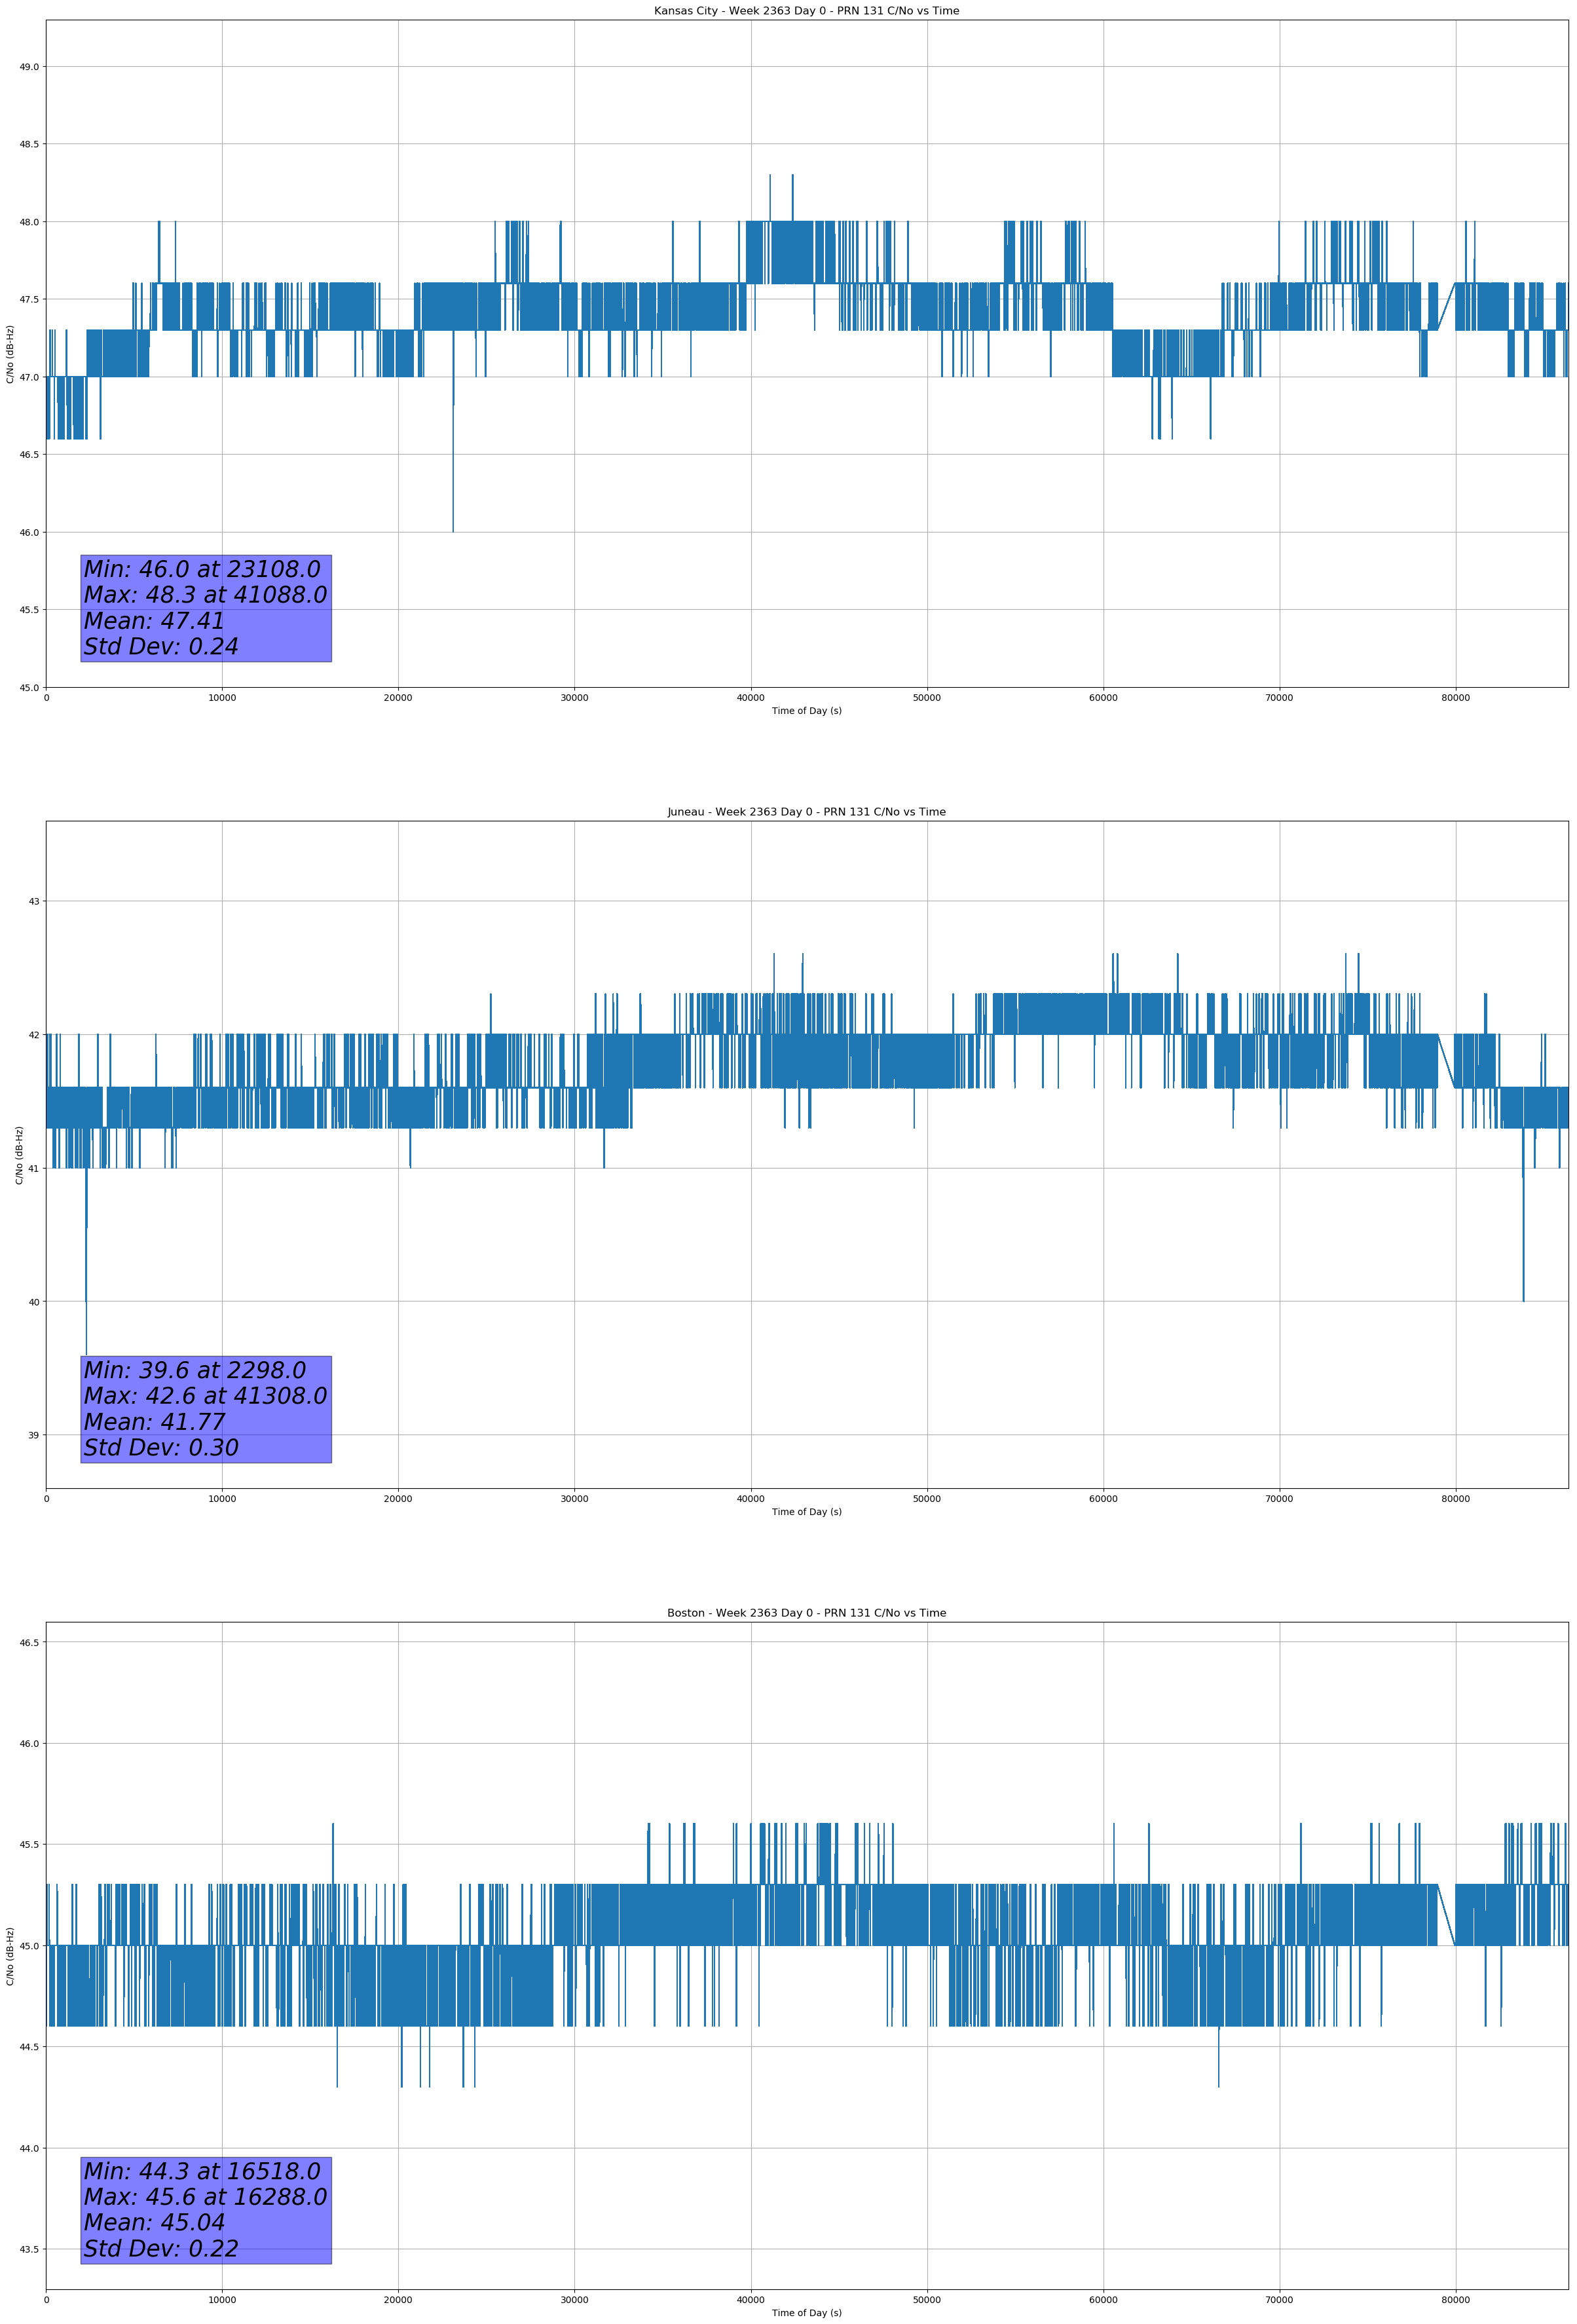Click the Kansas City chart title
Image resolution: width=1577 pixels, height=2324 pixels.
(x=806, y=11)
